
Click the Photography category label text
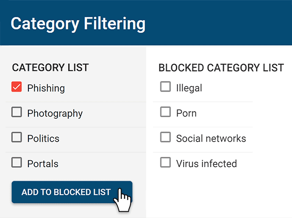click(x=55, y=114)
